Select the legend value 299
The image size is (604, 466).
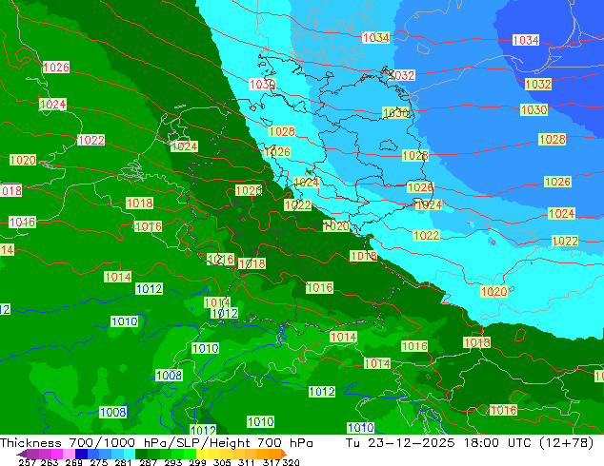197,462
